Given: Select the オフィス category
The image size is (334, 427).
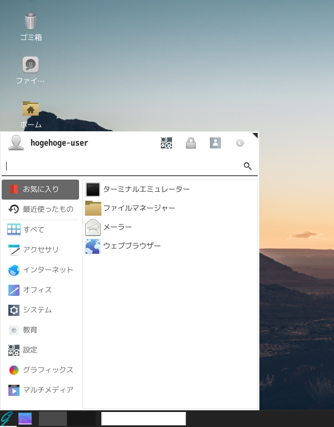Looking at the screenshot, I should [40, 290].
